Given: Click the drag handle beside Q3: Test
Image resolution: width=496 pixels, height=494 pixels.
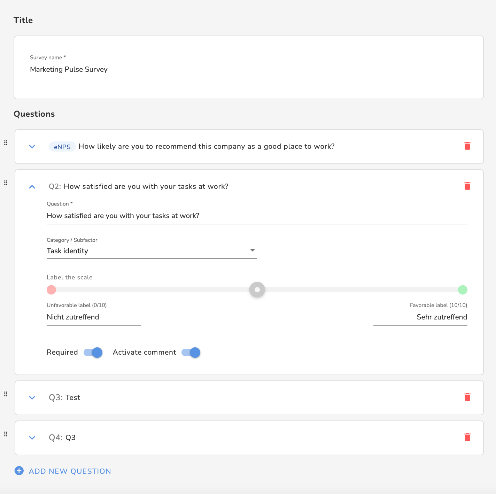Looking at the screenshot, I should (x=6, y=394).
